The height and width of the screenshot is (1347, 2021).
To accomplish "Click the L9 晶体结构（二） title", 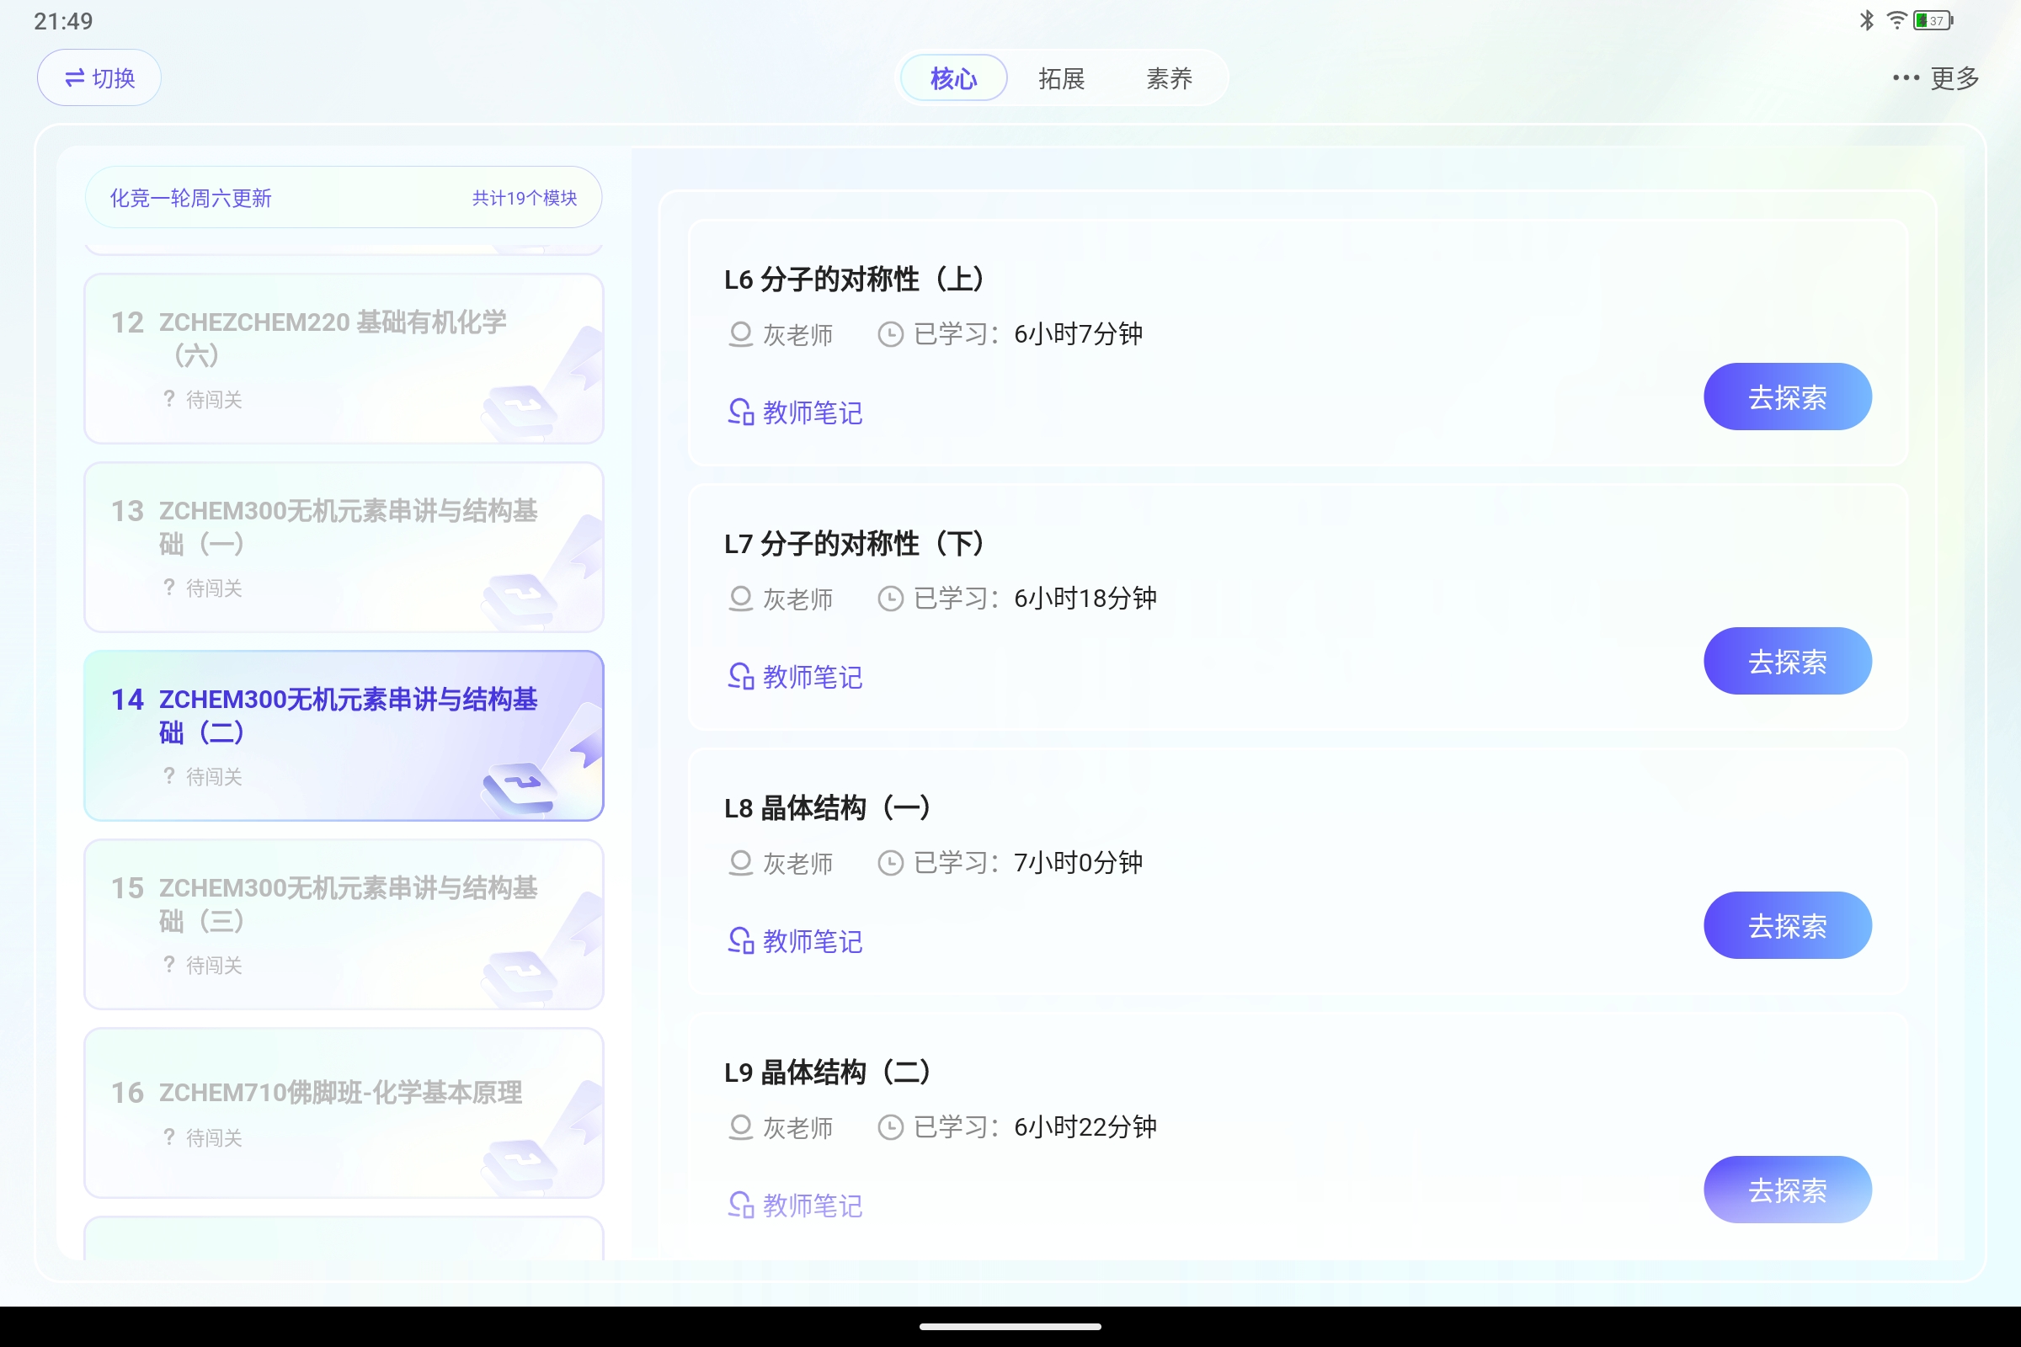I will click(827, 1072).
